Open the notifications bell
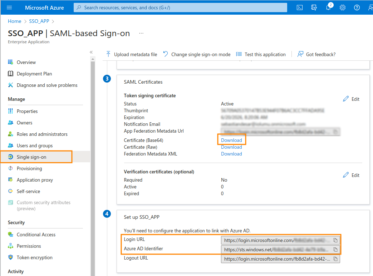 coord(328,8)
